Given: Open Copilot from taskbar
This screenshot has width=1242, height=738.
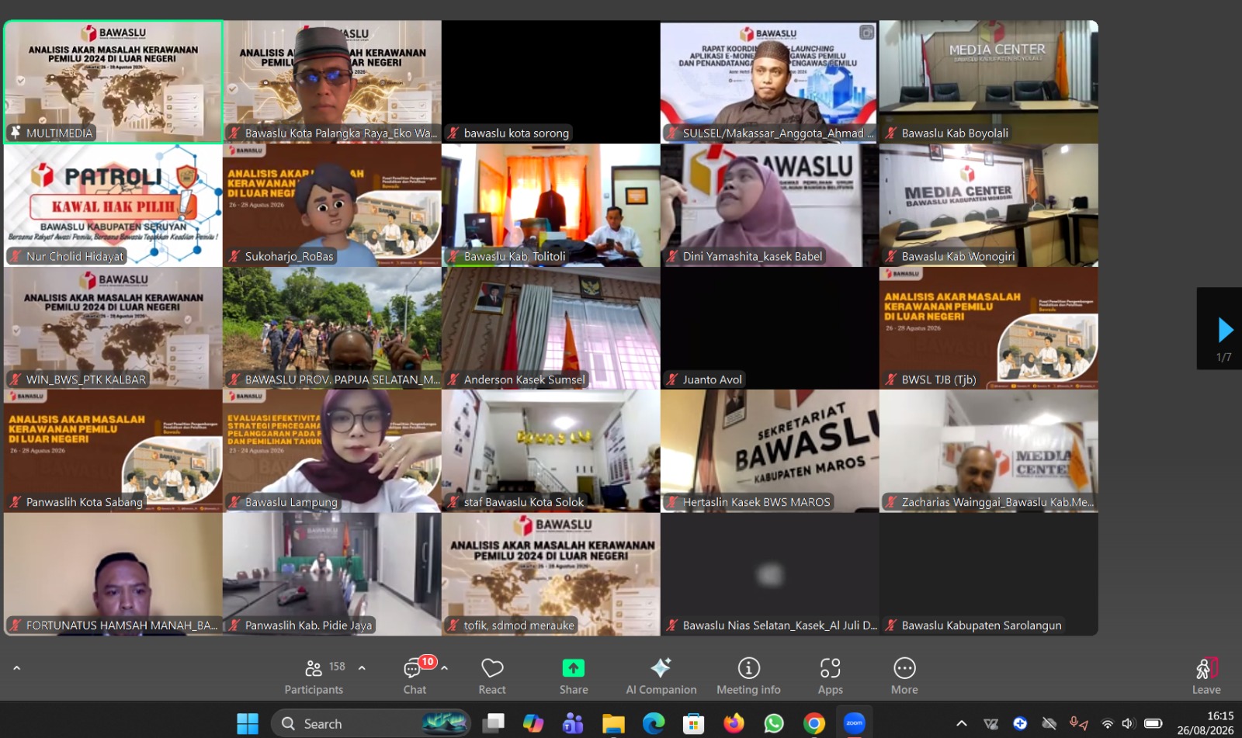Looking at the screenshot, I should [533, 723].
